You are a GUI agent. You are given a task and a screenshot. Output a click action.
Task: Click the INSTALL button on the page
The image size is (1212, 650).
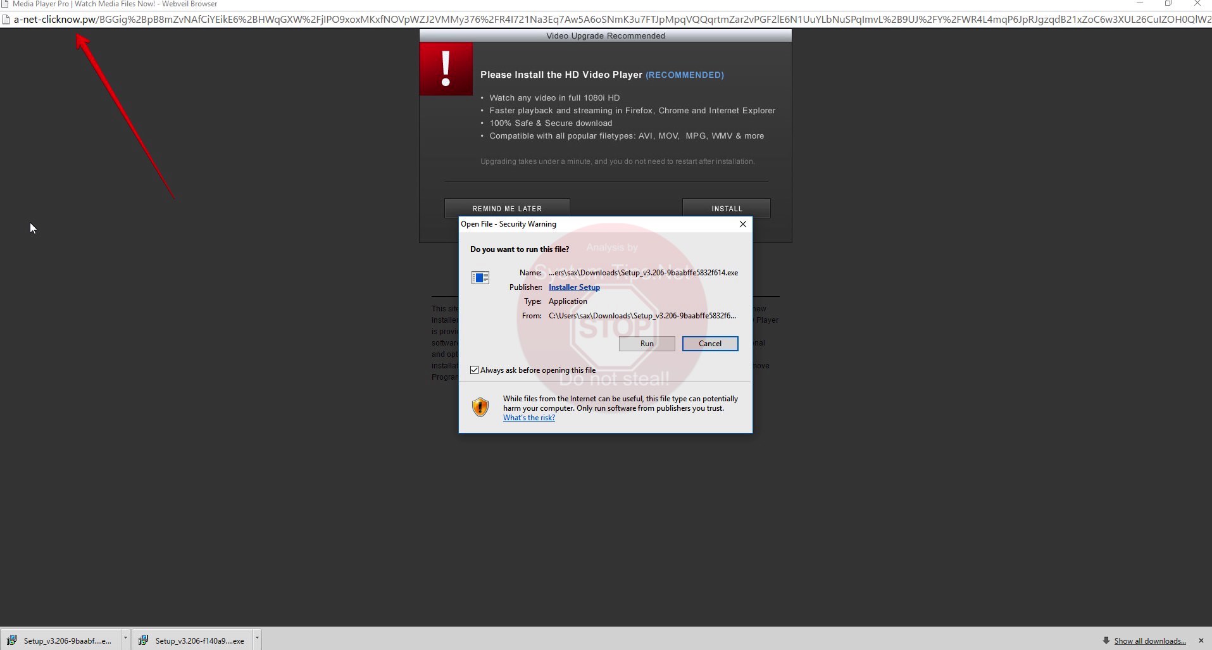726,208
